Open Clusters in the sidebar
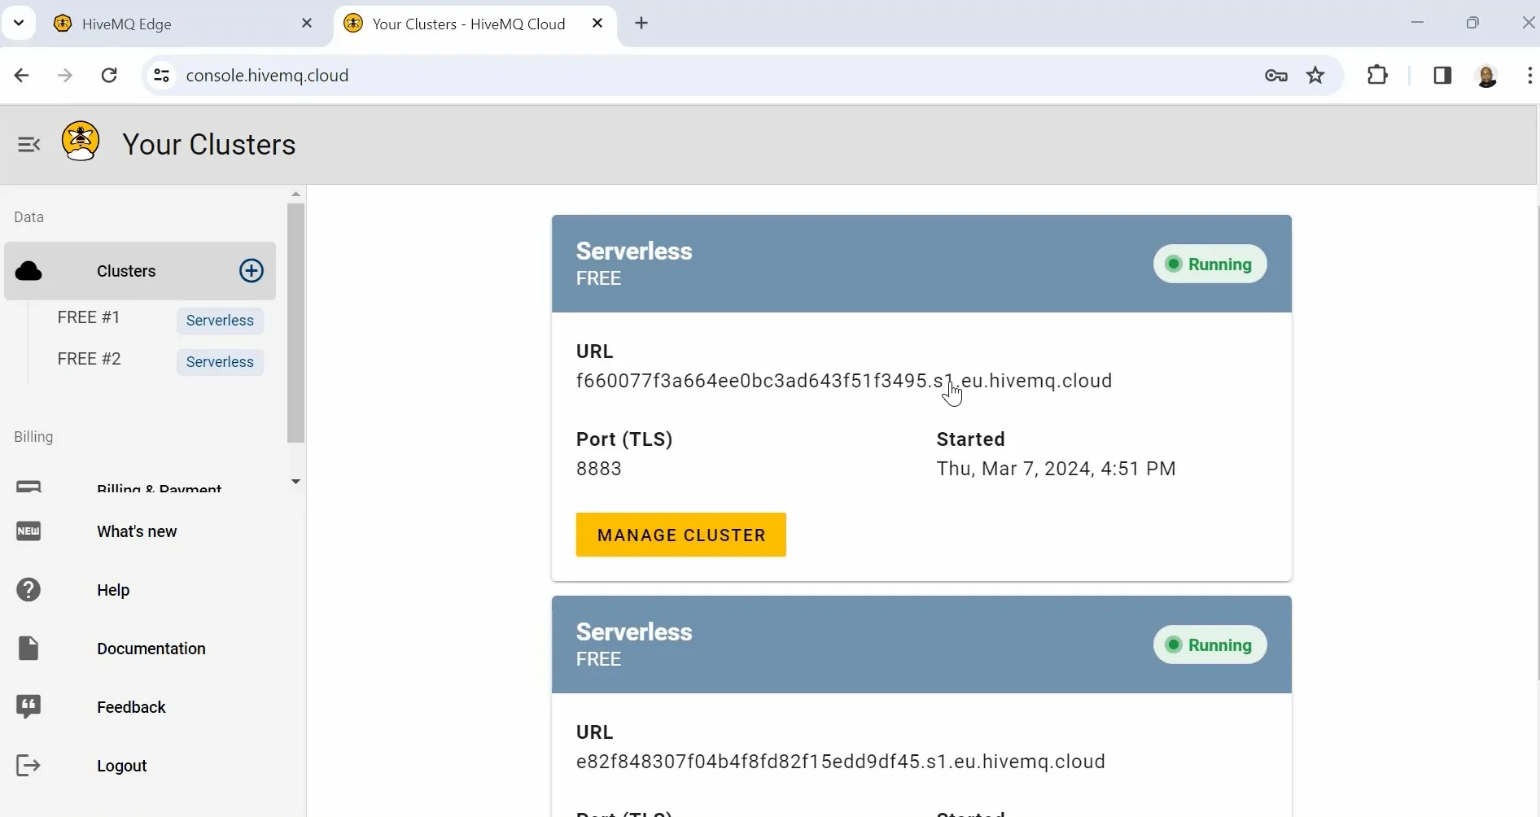The image size is (1540, 817). click(x=140, y=271)
